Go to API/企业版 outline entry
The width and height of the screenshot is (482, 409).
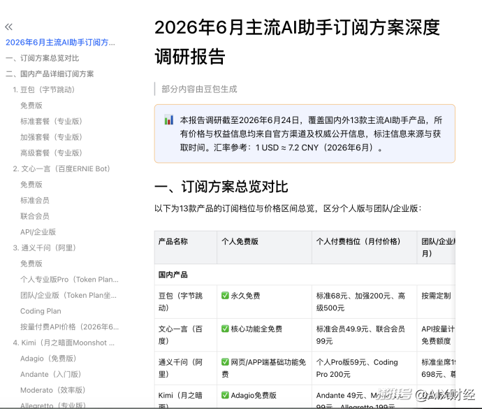pos(38,232)
